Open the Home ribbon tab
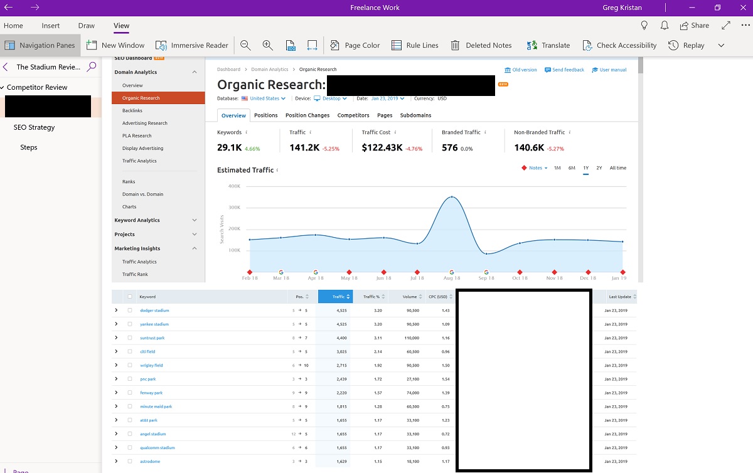 click(x=13, y=26)
